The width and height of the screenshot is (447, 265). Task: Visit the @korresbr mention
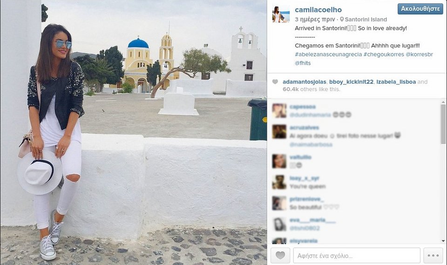[420, 54]
